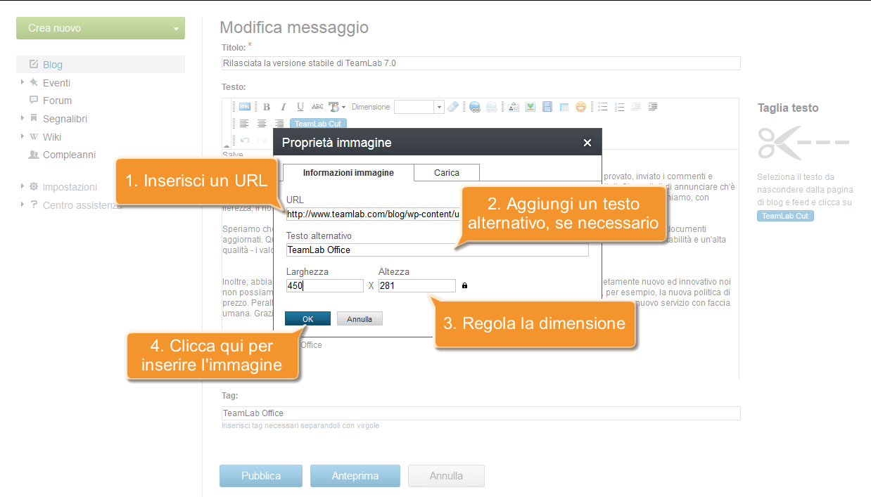The width and height of the screenshot is (871, 497).
Task: Click the TeamLab Cut toolbar button
Action: [318, 124]
